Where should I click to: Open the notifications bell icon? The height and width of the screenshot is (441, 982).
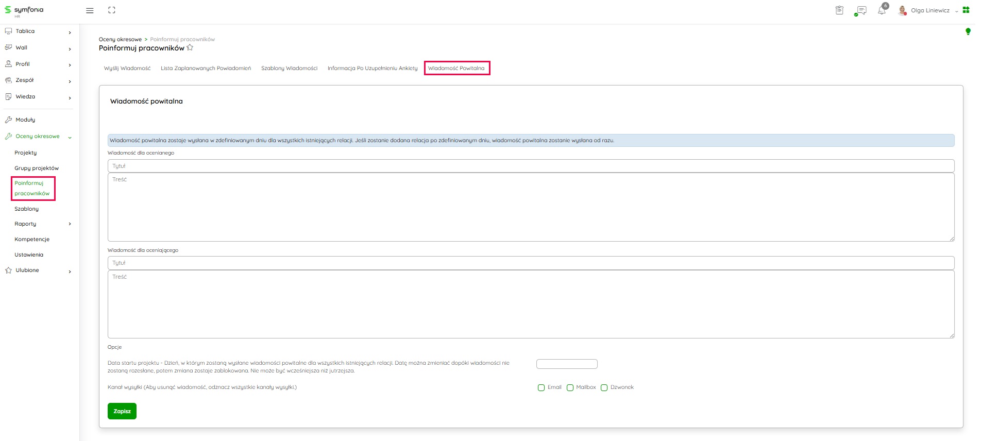point(882,10)
